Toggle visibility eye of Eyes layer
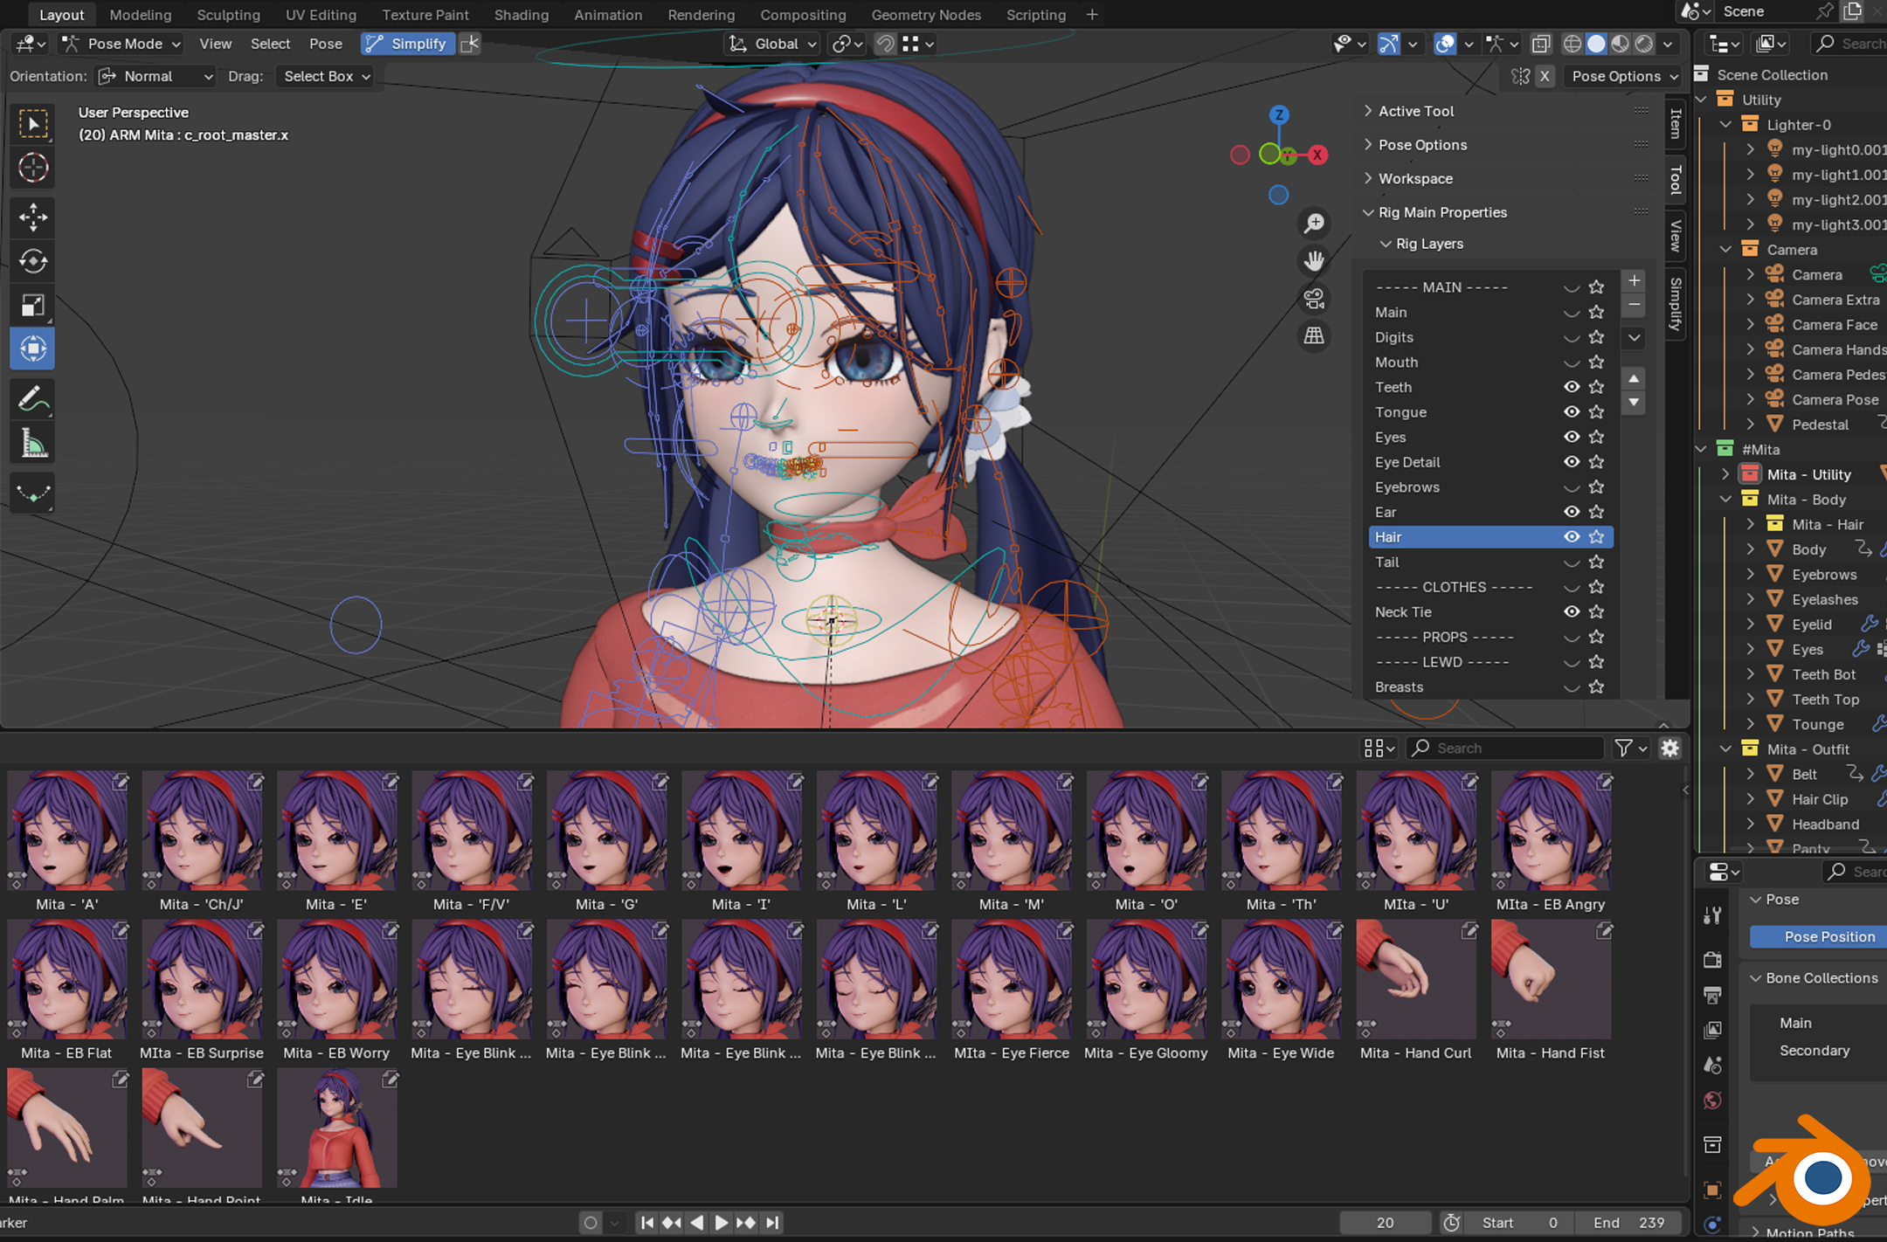The height and width of the screenshot is (1242, 1887). coord(1572,437)
